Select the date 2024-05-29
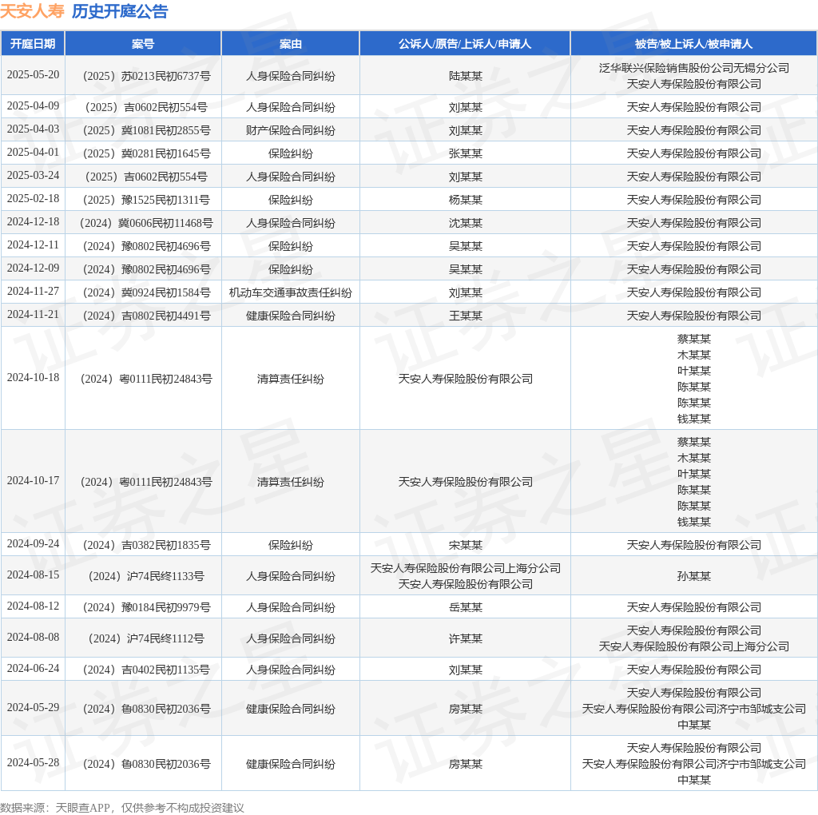The image size is (818, 815). click(33, 708)
